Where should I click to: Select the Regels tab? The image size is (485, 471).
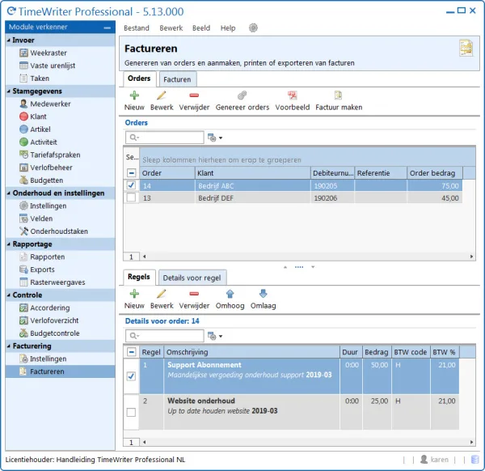click(139, 277)
